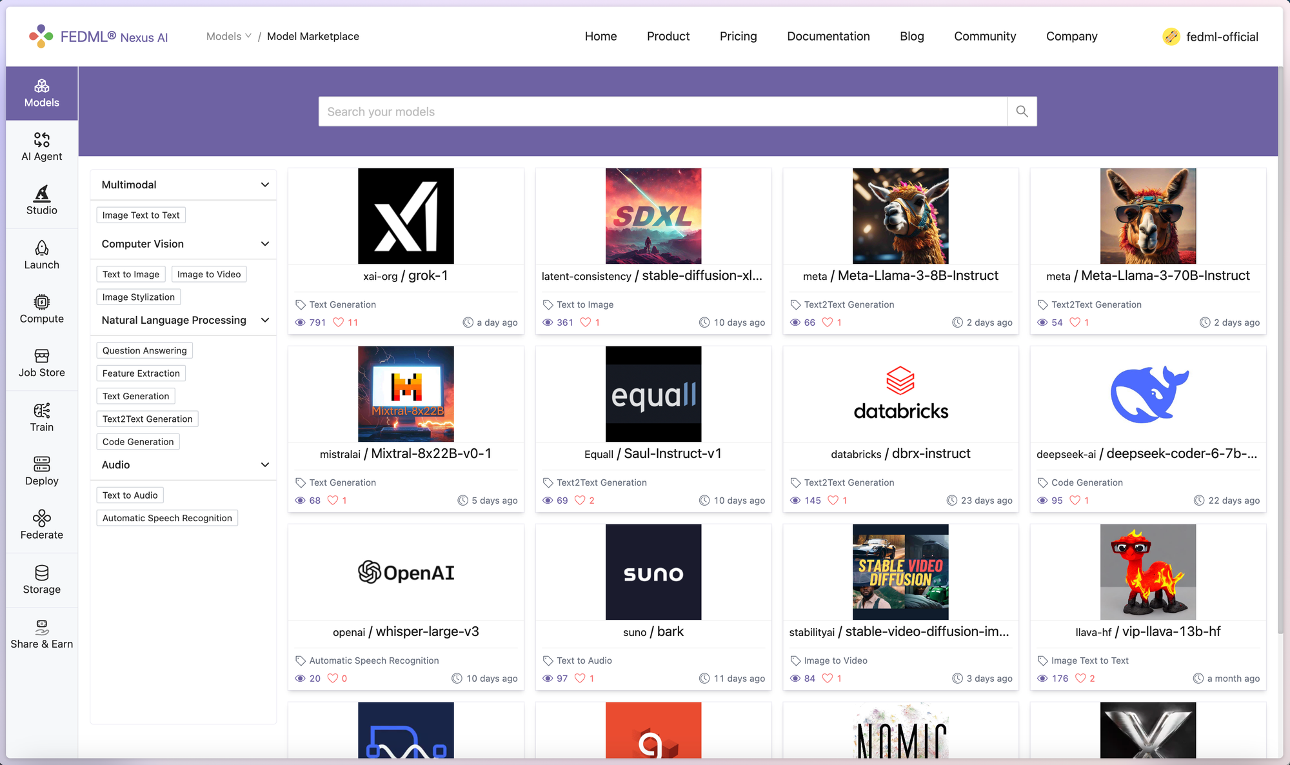The height and width of the screenshot is (765, 1290).
Task: Open the Job Store icon
Action: (41, 356)
